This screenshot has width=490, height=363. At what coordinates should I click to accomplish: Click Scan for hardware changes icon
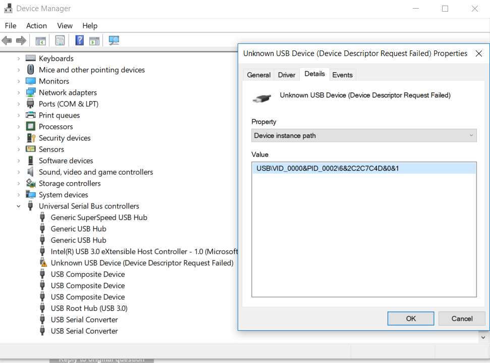pos(114,40)
